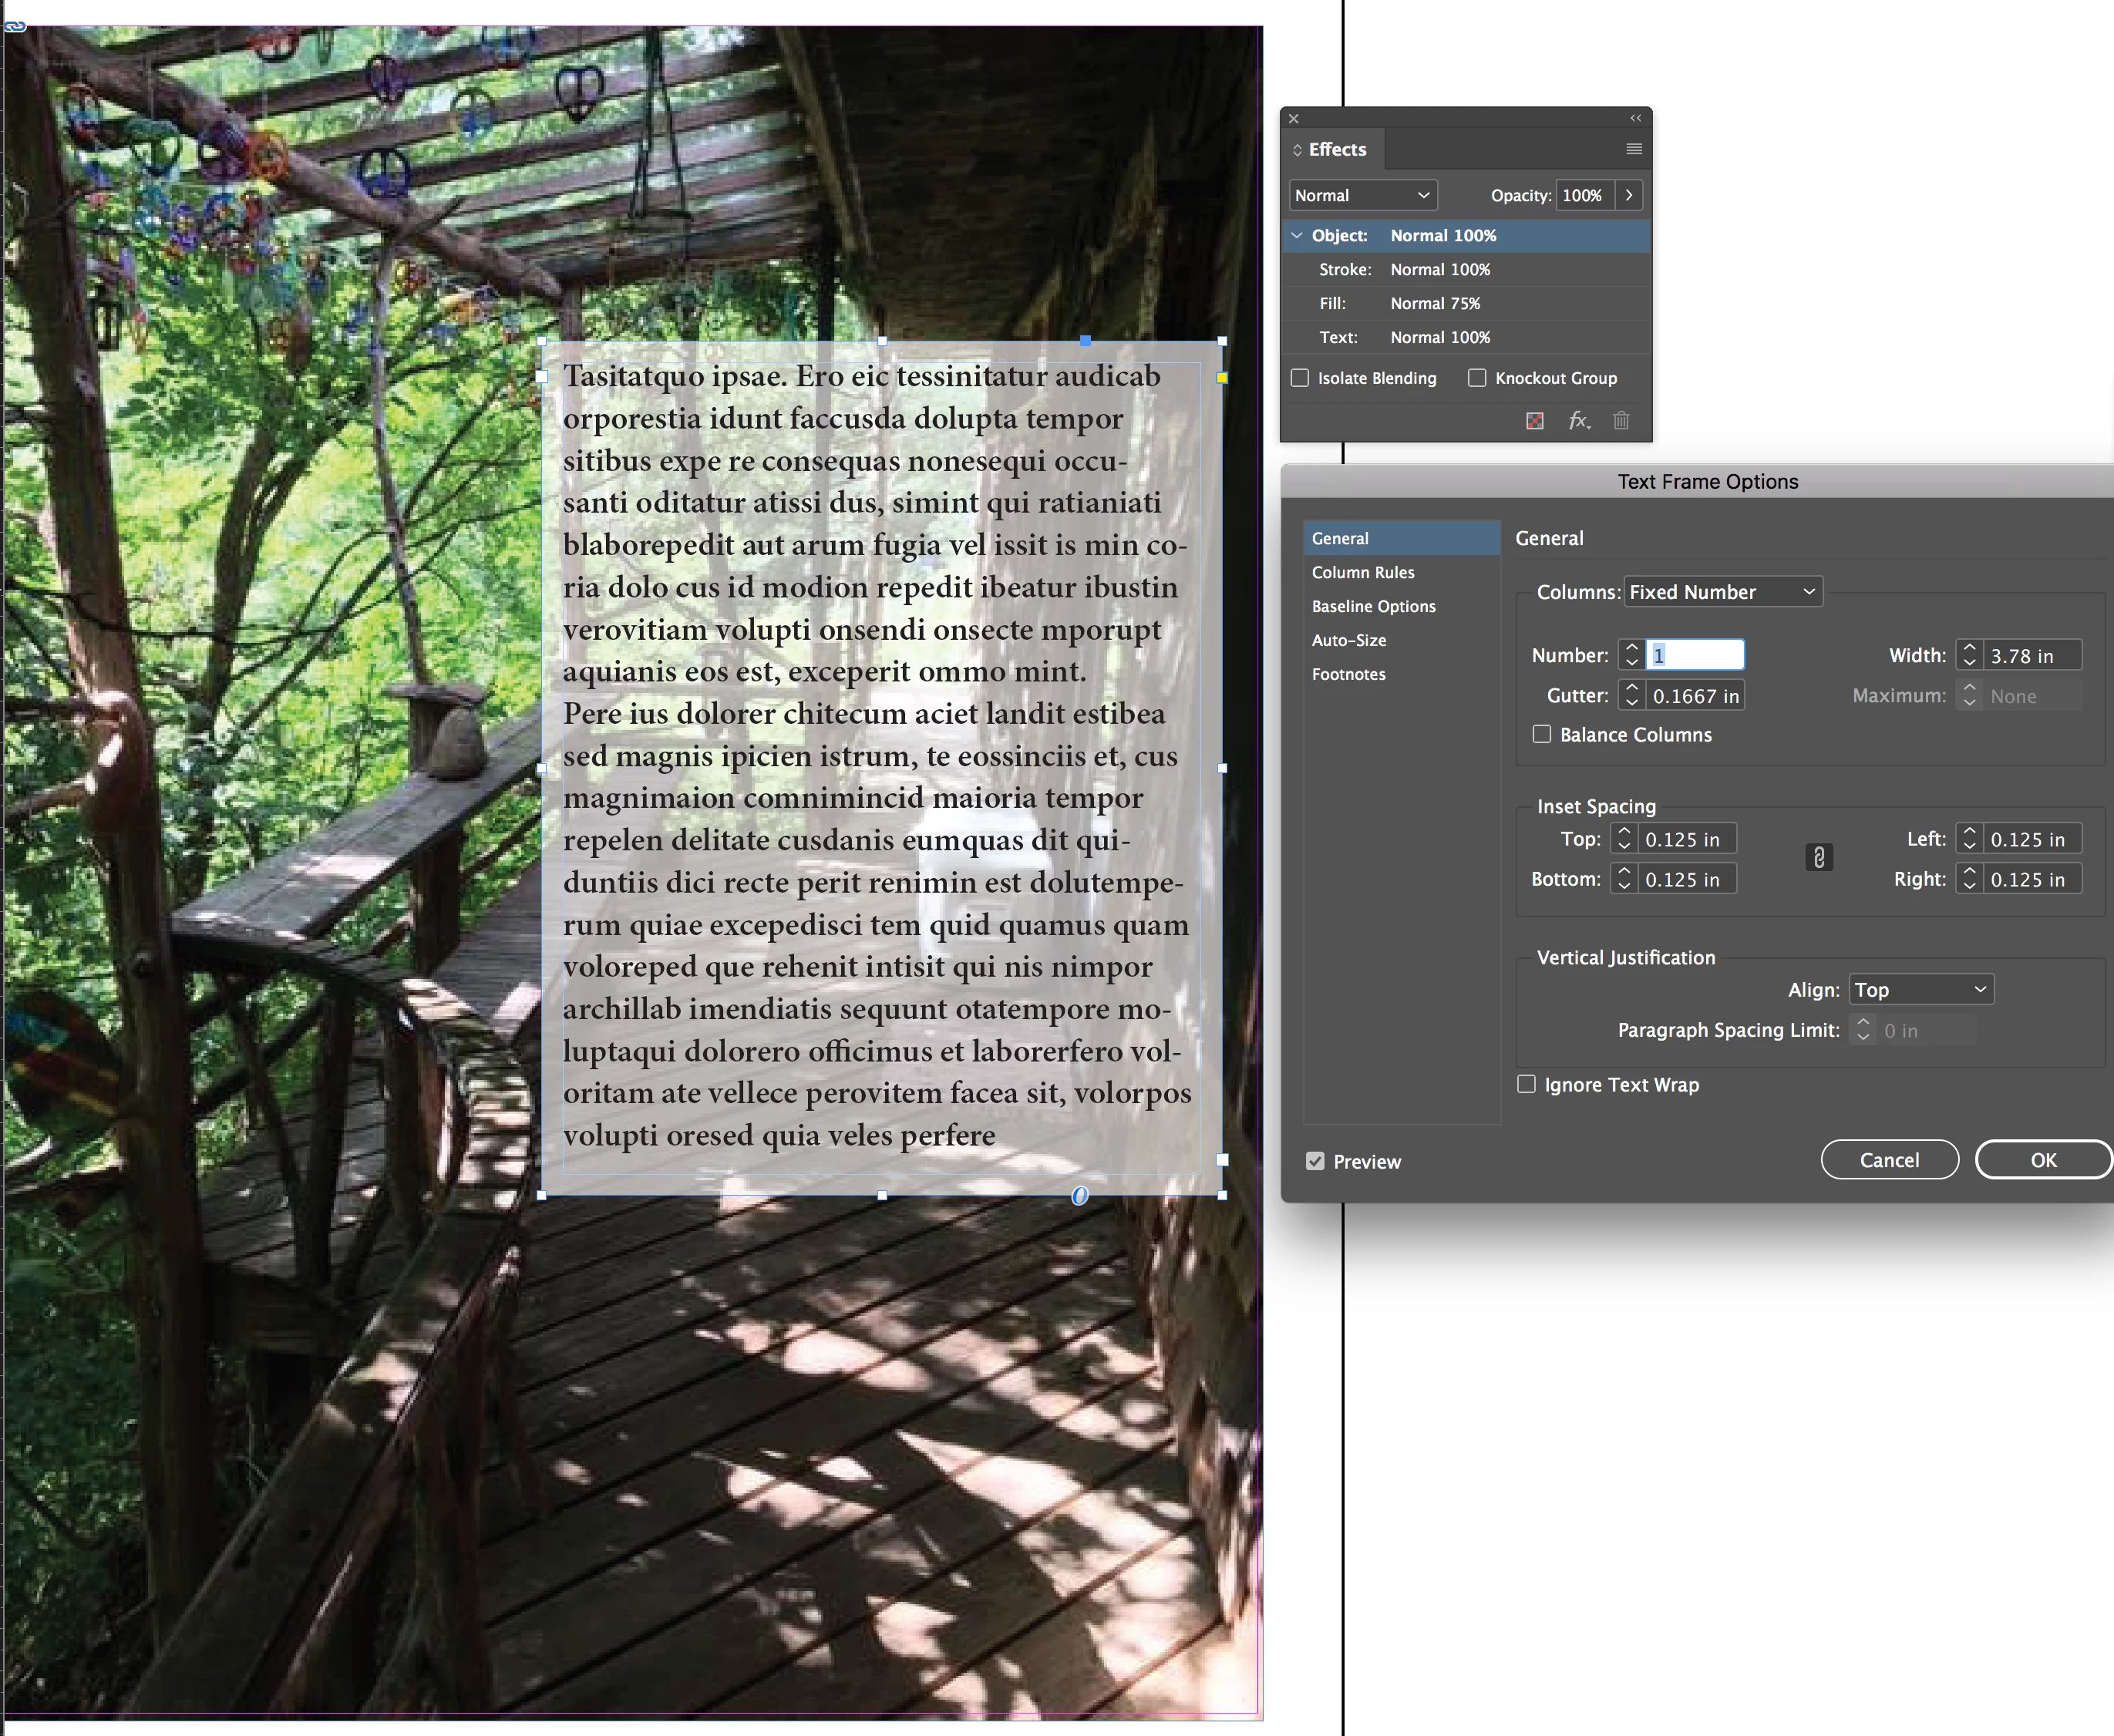Click the trash icon in Effects panel

click(1621, 421)
